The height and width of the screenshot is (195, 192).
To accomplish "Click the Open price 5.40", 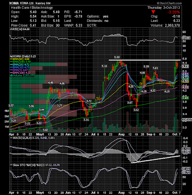I will pos(33,12).
